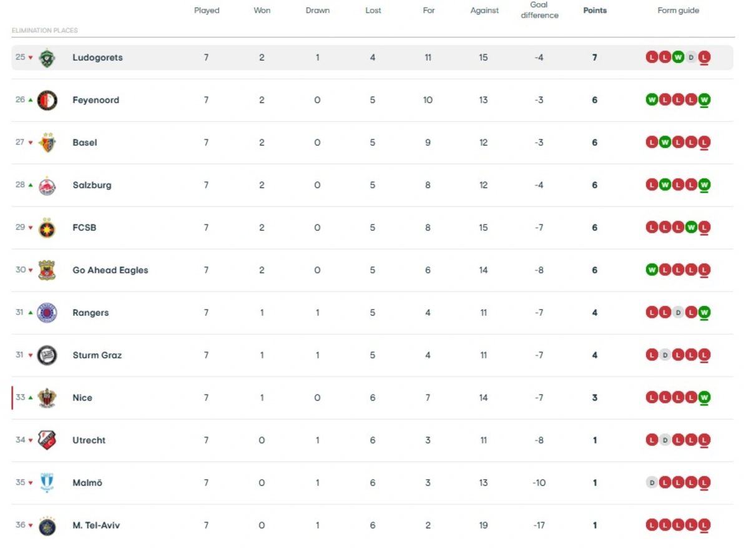Click the Malmö club crest
The image size is (749, 548).
(47, 482)
